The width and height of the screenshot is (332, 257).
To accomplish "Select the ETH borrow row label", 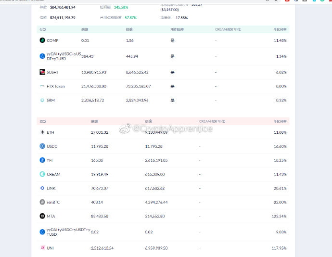I will point(51,132).
